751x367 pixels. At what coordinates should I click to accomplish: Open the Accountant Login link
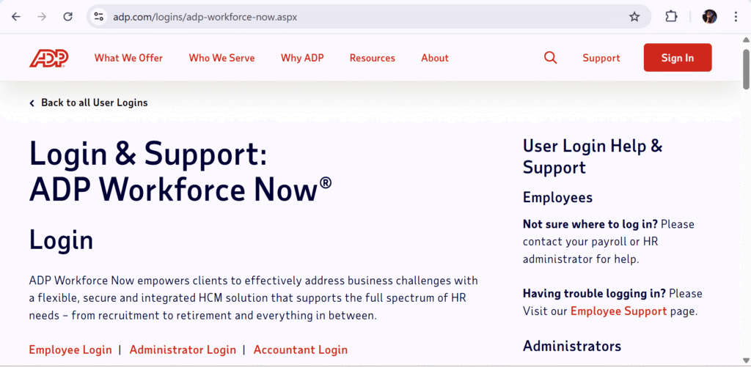pos(300,349)
